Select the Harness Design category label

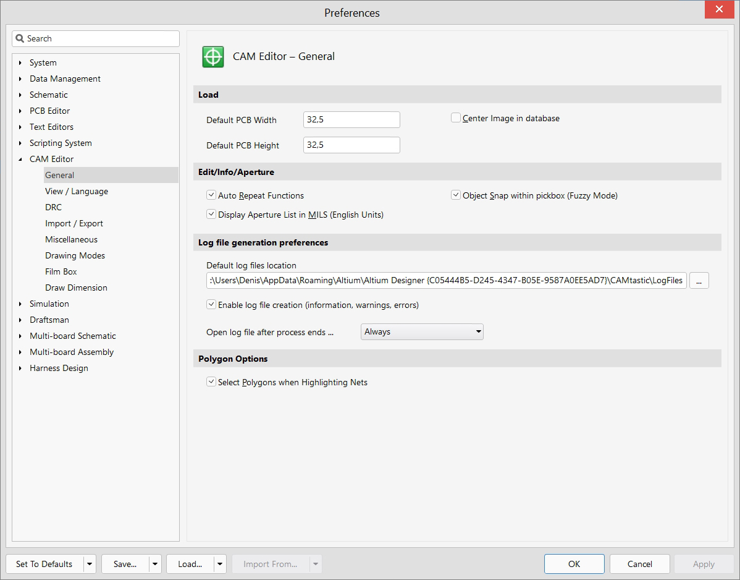pos(59,368)
